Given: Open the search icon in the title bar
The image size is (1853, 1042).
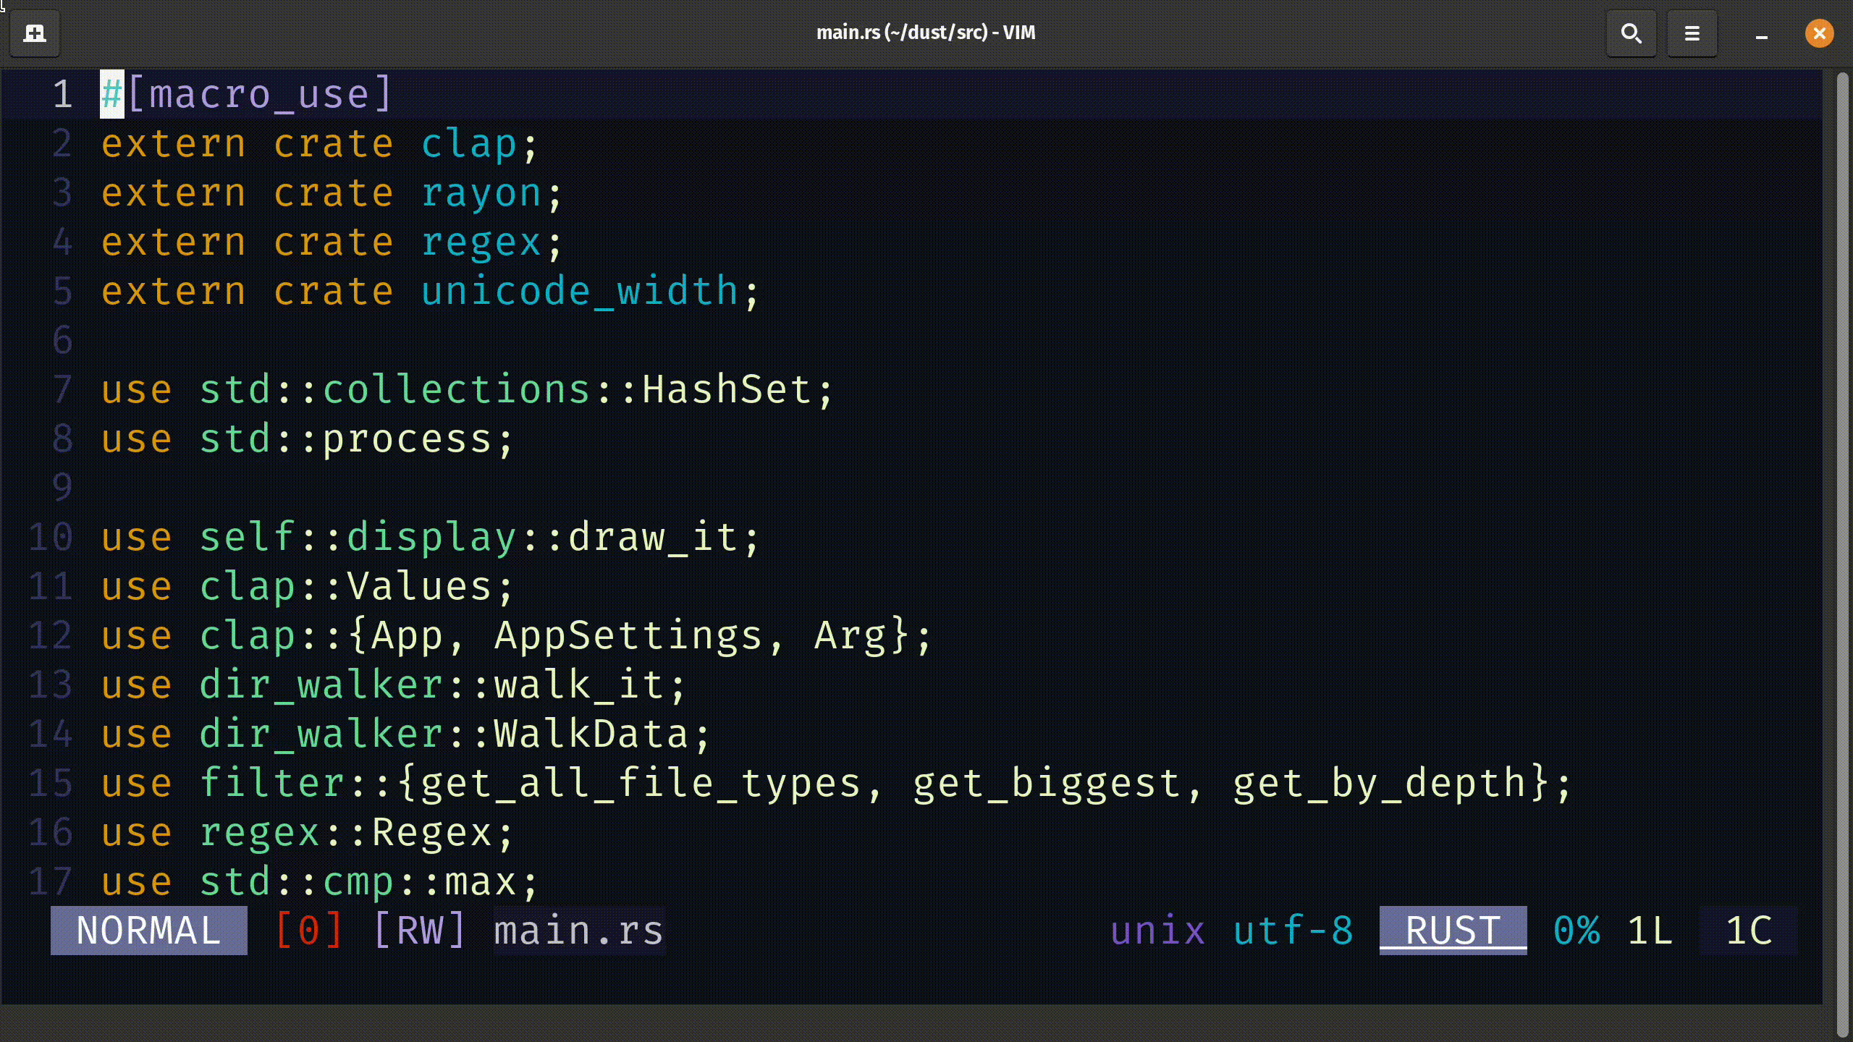Looking at the screenshot, I should click(1631, 33).
